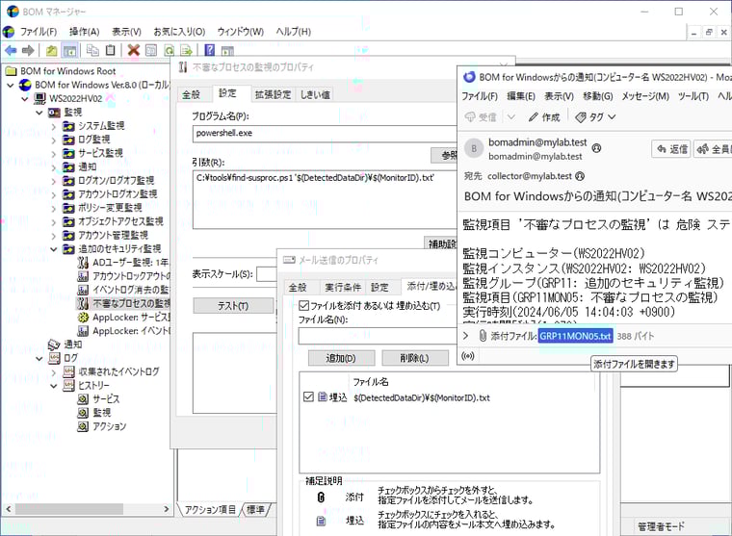Open Help with the blue question mark icon
Viewport: 732px width, 536px height.
tap(210, 50)
